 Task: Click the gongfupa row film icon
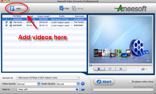(11, 19)
